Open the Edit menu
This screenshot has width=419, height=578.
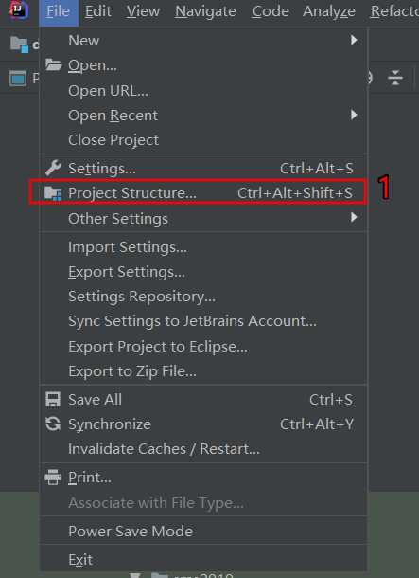98,11
